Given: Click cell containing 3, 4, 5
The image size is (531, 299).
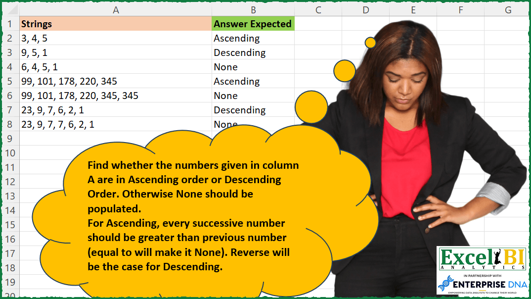Looking at the screenshot, I should 116,38.
